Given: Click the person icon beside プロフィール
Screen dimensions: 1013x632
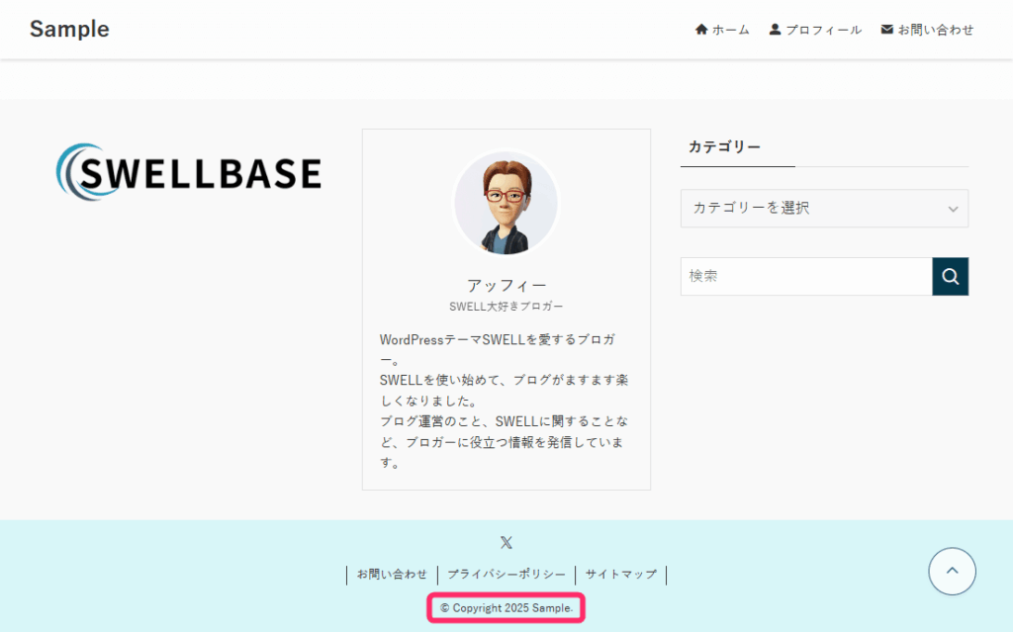Looking at the screenshot, I should tap(775, 29).
